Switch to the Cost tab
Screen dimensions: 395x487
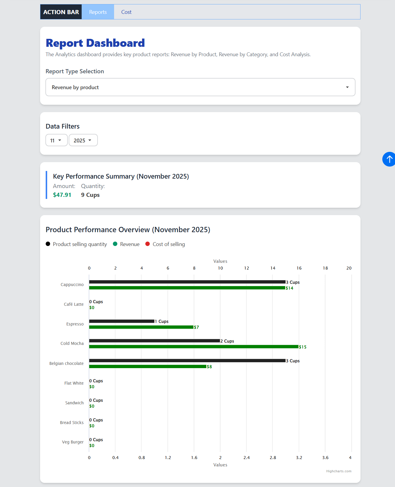[x=126, y=12]
